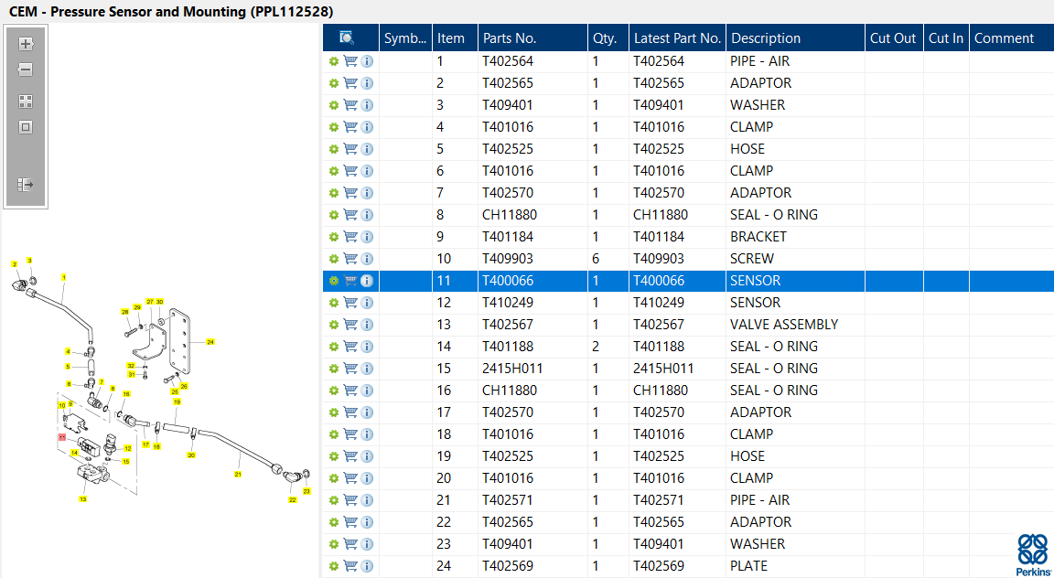The width and height of the screenshot is (1054, 578).
Task: Open info for item 16 CH11880
Action: 367,391
